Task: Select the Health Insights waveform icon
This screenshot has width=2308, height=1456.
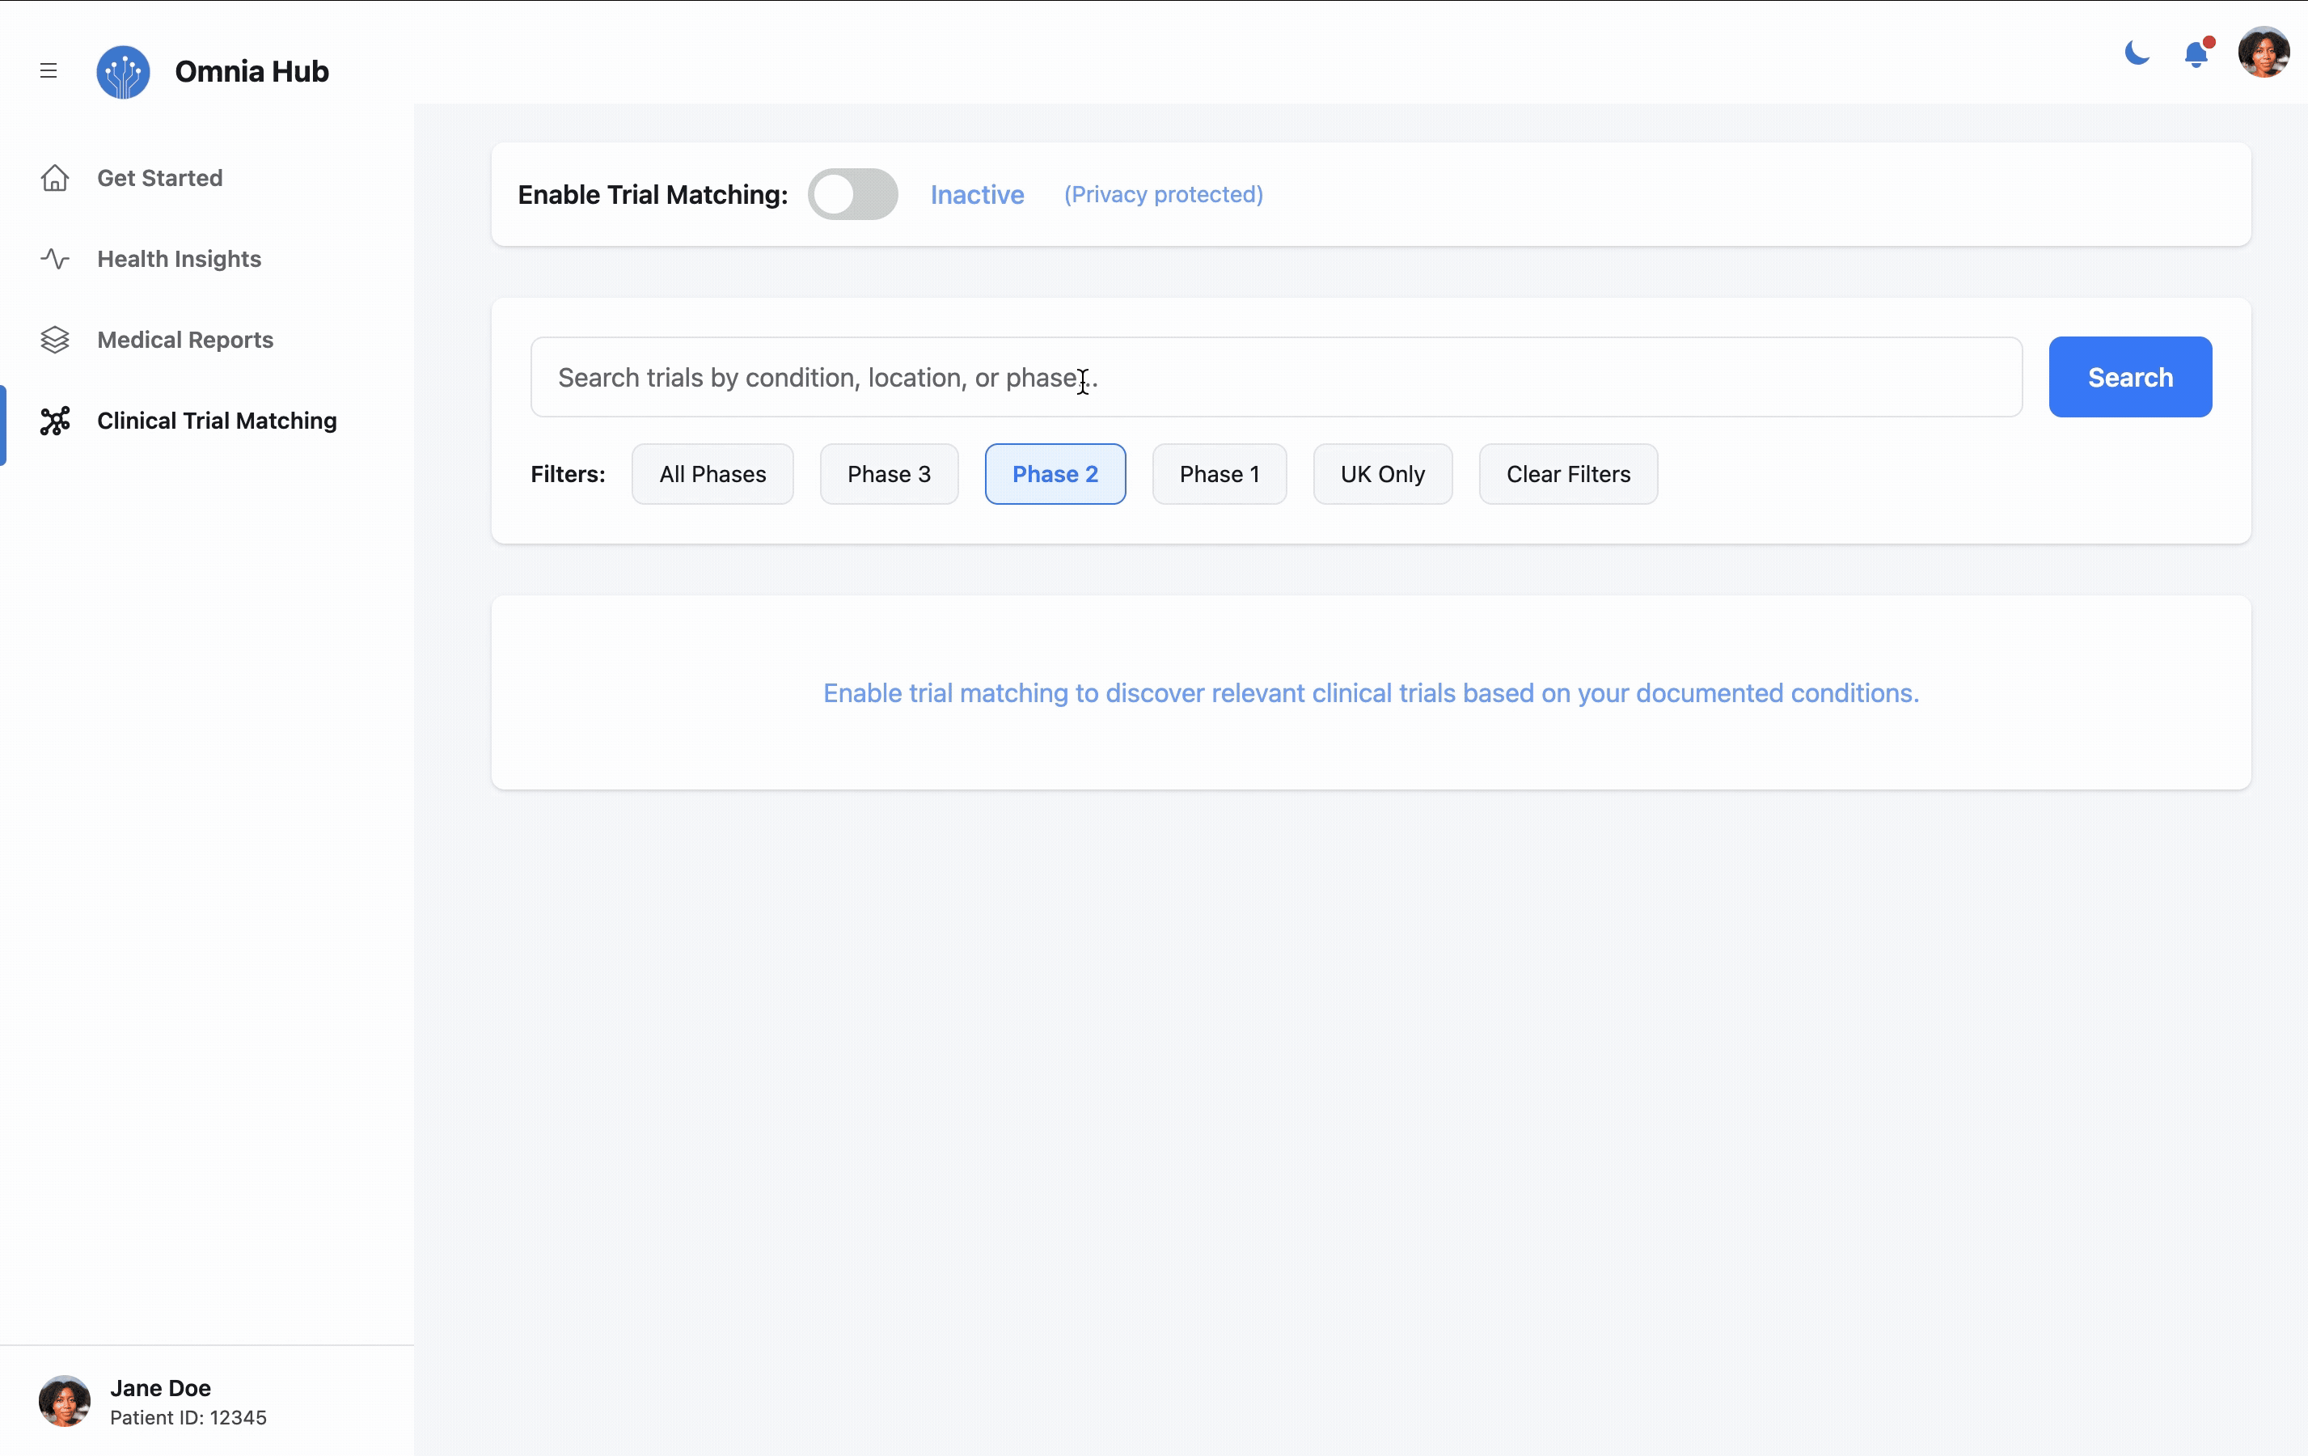Action: 56,259
